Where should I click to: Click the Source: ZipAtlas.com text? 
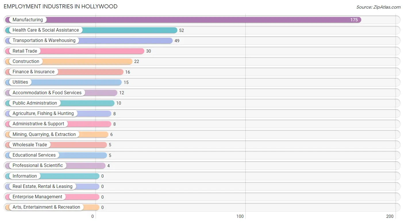(x=378, y=7)
